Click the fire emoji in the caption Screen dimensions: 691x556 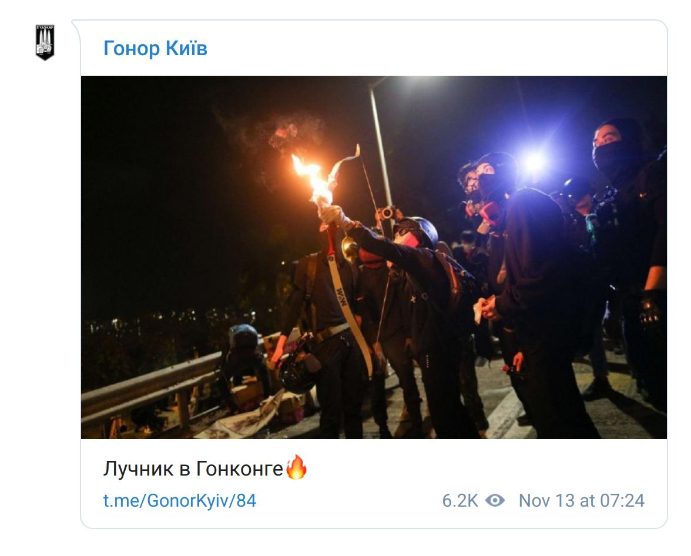297,469
